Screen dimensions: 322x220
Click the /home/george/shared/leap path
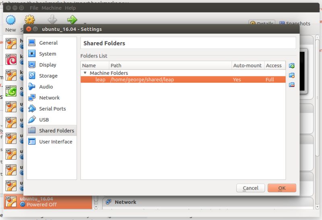[x=142, y=80]
